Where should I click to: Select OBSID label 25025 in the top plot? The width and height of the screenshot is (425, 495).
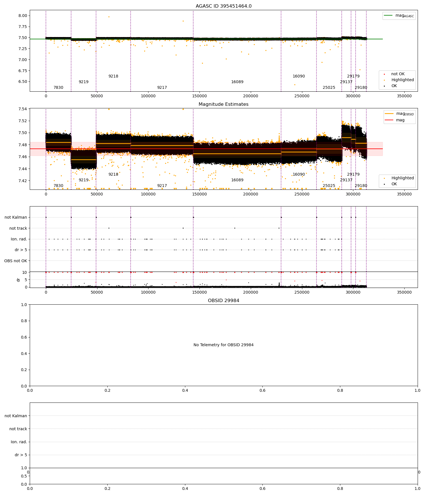(329, 88)
